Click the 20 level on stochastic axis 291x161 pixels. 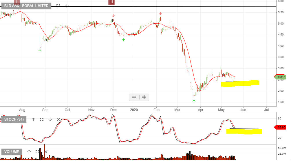tap(279, 138)
